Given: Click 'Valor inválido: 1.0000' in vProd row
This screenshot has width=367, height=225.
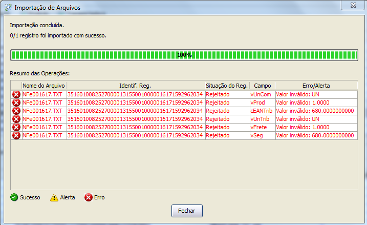Looking at the screenshot, I should [x=303, y=103].
